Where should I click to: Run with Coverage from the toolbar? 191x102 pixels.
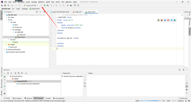coord(48,6)
